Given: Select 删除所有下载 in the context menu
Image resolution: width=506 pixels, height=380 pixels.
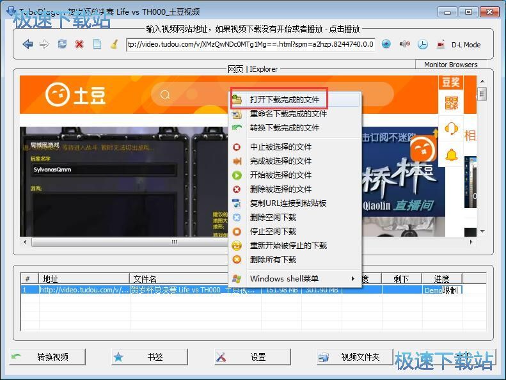Looking at the screenshot, I should point(273,259).
